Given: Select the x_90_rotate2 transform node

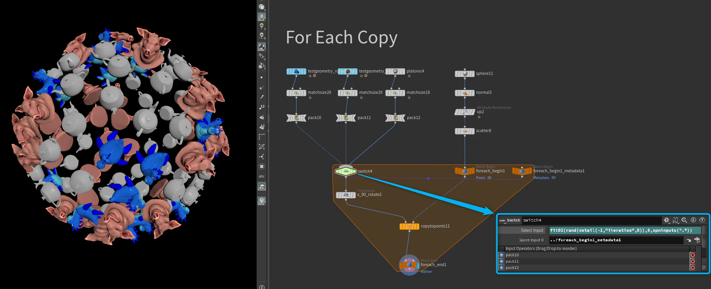Looking at the screenshot, I should [346, 195].
